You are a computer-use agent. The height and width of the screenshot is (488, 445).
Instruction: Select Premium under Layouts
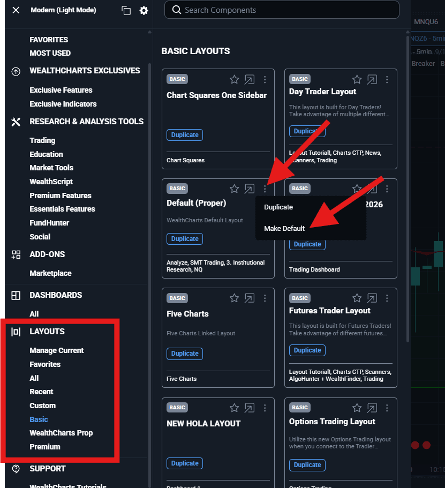pos(45,447)
